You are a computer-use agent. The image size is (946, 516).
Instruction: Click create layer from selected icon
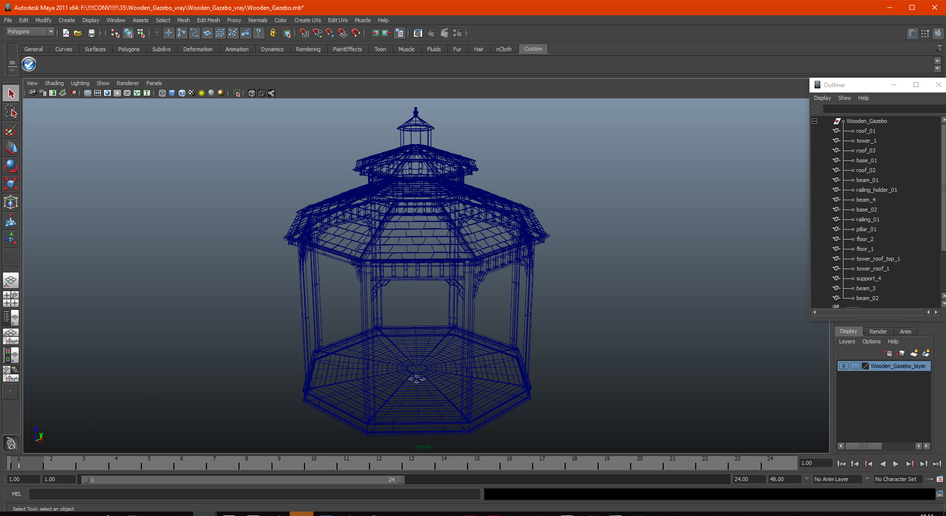coord(926,353)
